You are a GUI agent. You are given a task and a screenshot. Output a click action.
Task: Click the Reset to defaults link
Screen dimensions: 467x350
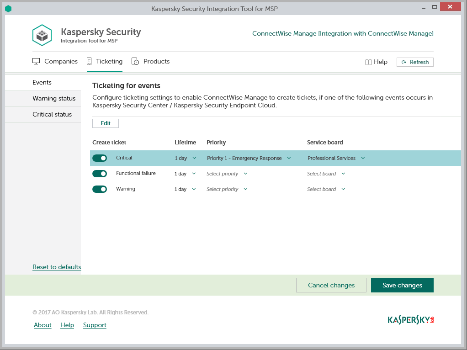click(57, 267)
